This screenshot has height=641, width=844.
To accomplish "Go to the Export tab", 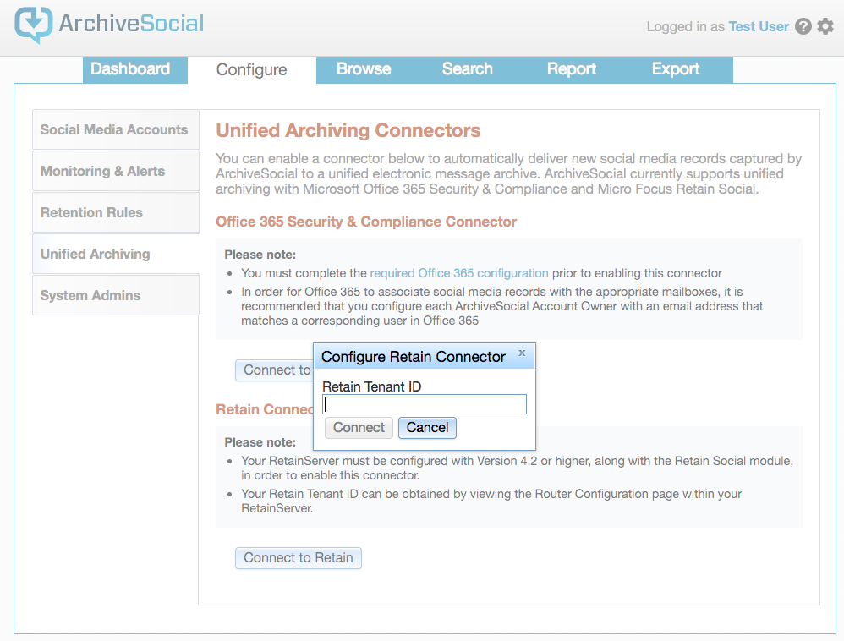I will pos(676,69).
